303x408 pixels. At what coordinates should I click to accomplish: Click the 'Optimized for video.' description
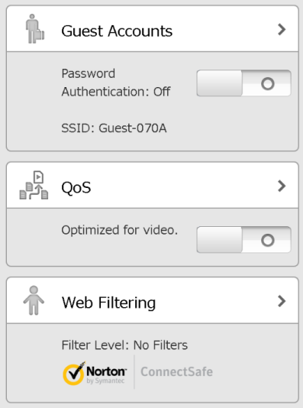pos(120,230)
